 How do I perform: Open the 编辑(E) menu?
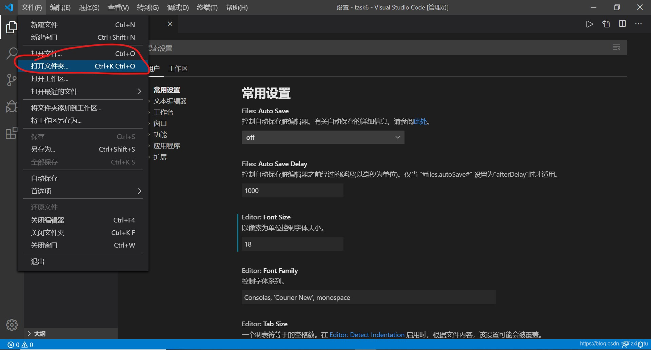pyautogui.click(x=60, y=7)
